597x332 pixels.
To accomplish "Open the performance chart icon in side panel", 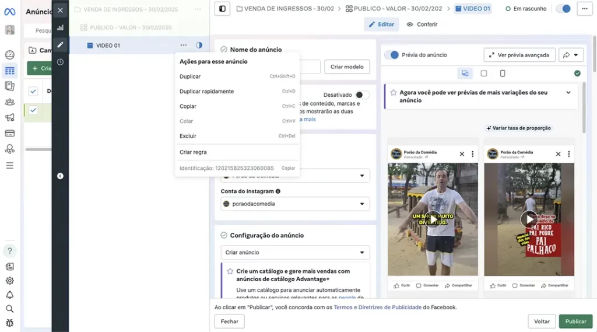I will pos(60,27).
